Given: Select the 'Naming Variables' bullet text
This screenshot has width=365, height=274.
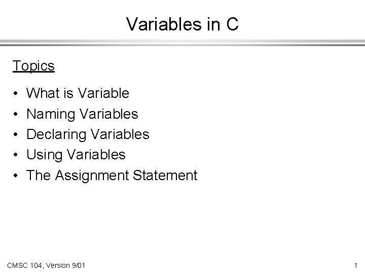Looking at the screenshot, I should tap(82, 114).
